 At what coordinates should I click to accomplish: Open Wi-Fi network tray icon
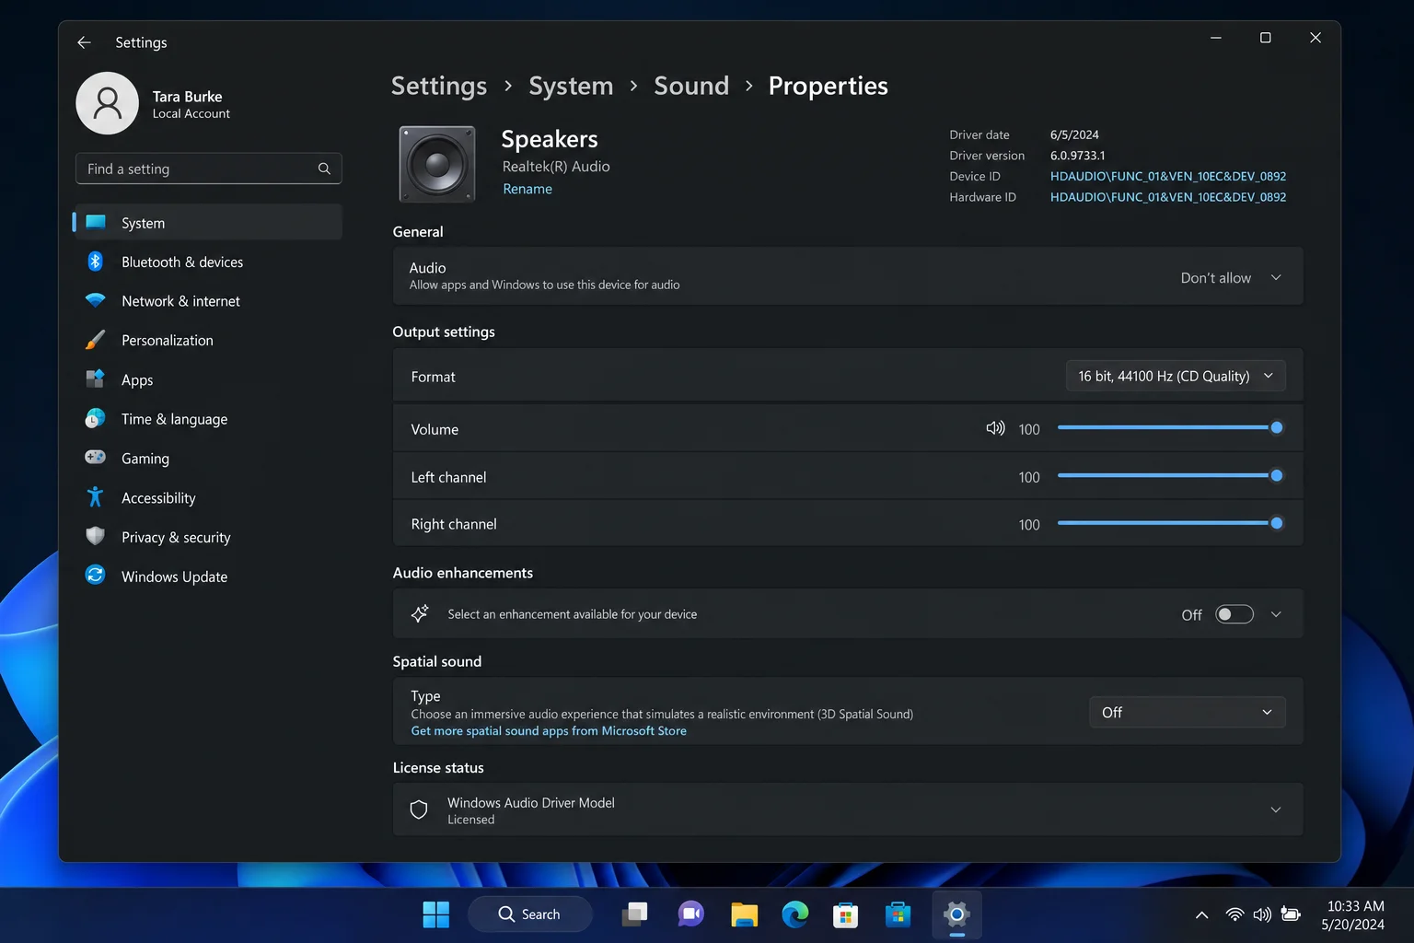pyautogui.click(x=1234, y=914)
